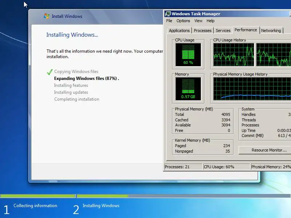
Task: Click the 'Installing Windows...' heading
Action: coord(72,35)
